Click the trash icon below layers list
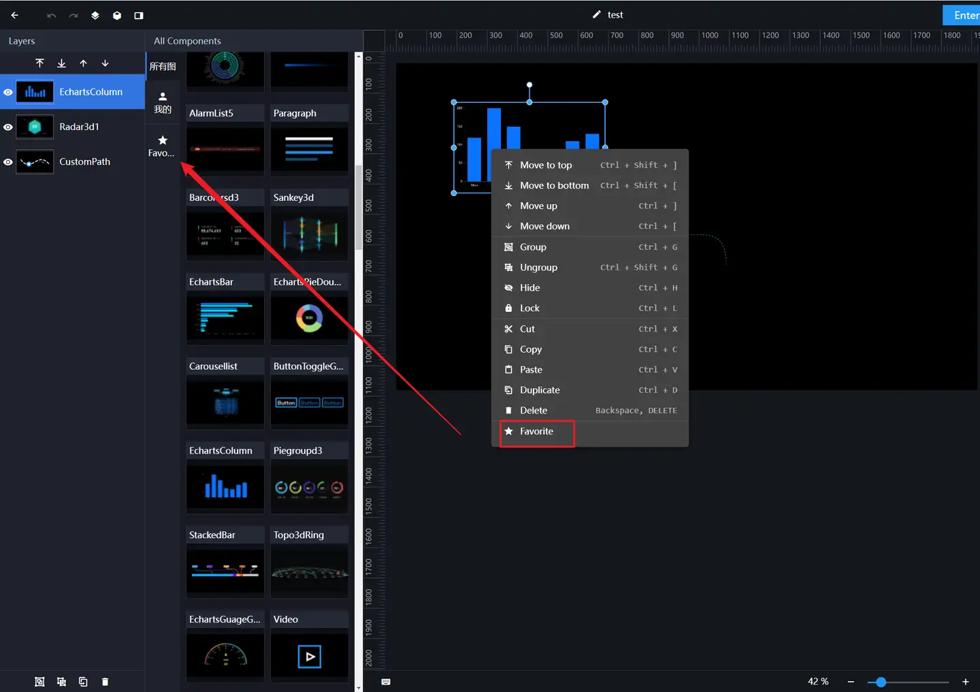 point(105,682)
